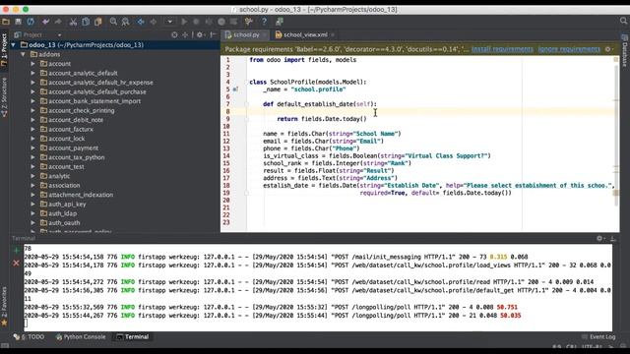Click the Run play icon
Image resolution: width=630 pixels, height=354 pixels.
[184, 22]
